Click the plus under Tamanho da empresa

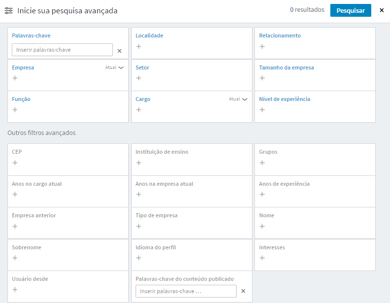(262, 78)
